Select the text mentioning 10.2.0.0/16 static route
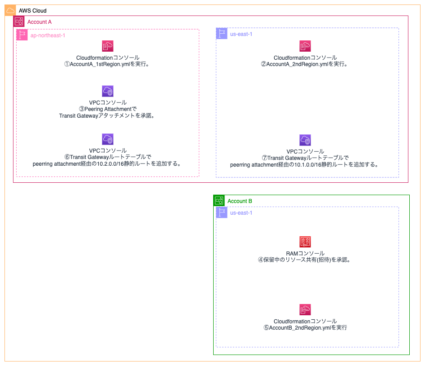Screen dimensions: 425x366 tap(107, 164)
